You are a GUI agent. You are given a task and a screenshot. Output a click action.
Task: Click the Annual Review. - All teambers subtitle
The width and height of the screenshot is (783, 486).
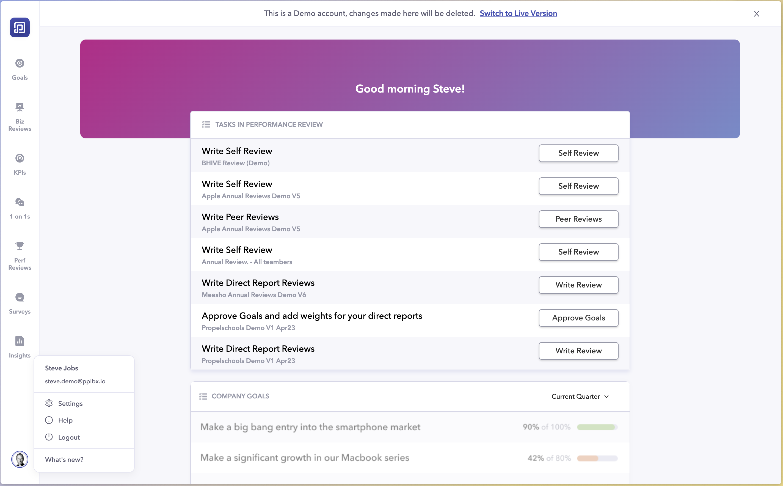click(x=247, y=262)
